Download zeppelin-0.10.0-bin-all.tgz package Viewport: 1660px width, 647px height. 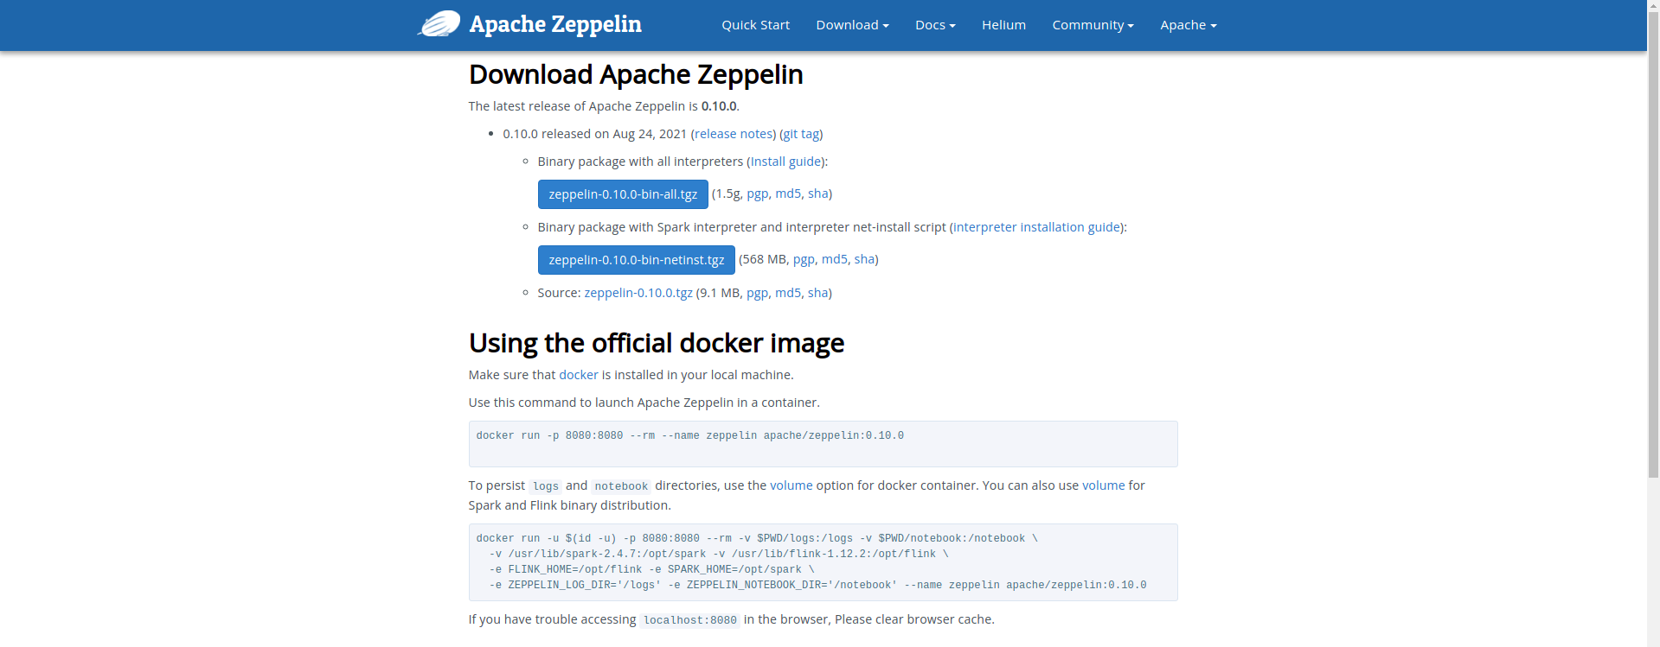coord(623,194)
